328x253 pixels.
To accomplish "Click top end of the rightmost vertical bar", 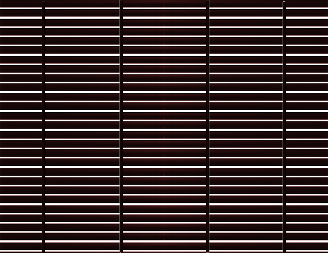I will (x=284, y=3).
